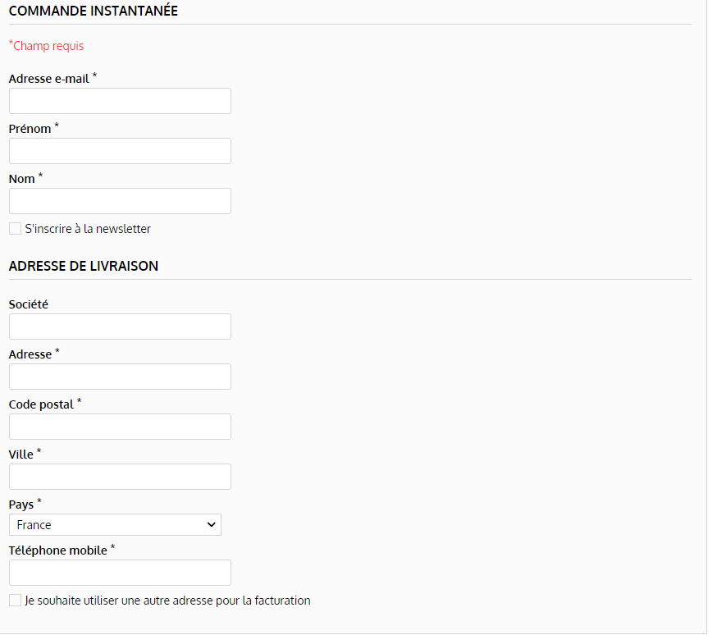Click into the Société field
Screen dimensions: 717x635
coord(120,327)
